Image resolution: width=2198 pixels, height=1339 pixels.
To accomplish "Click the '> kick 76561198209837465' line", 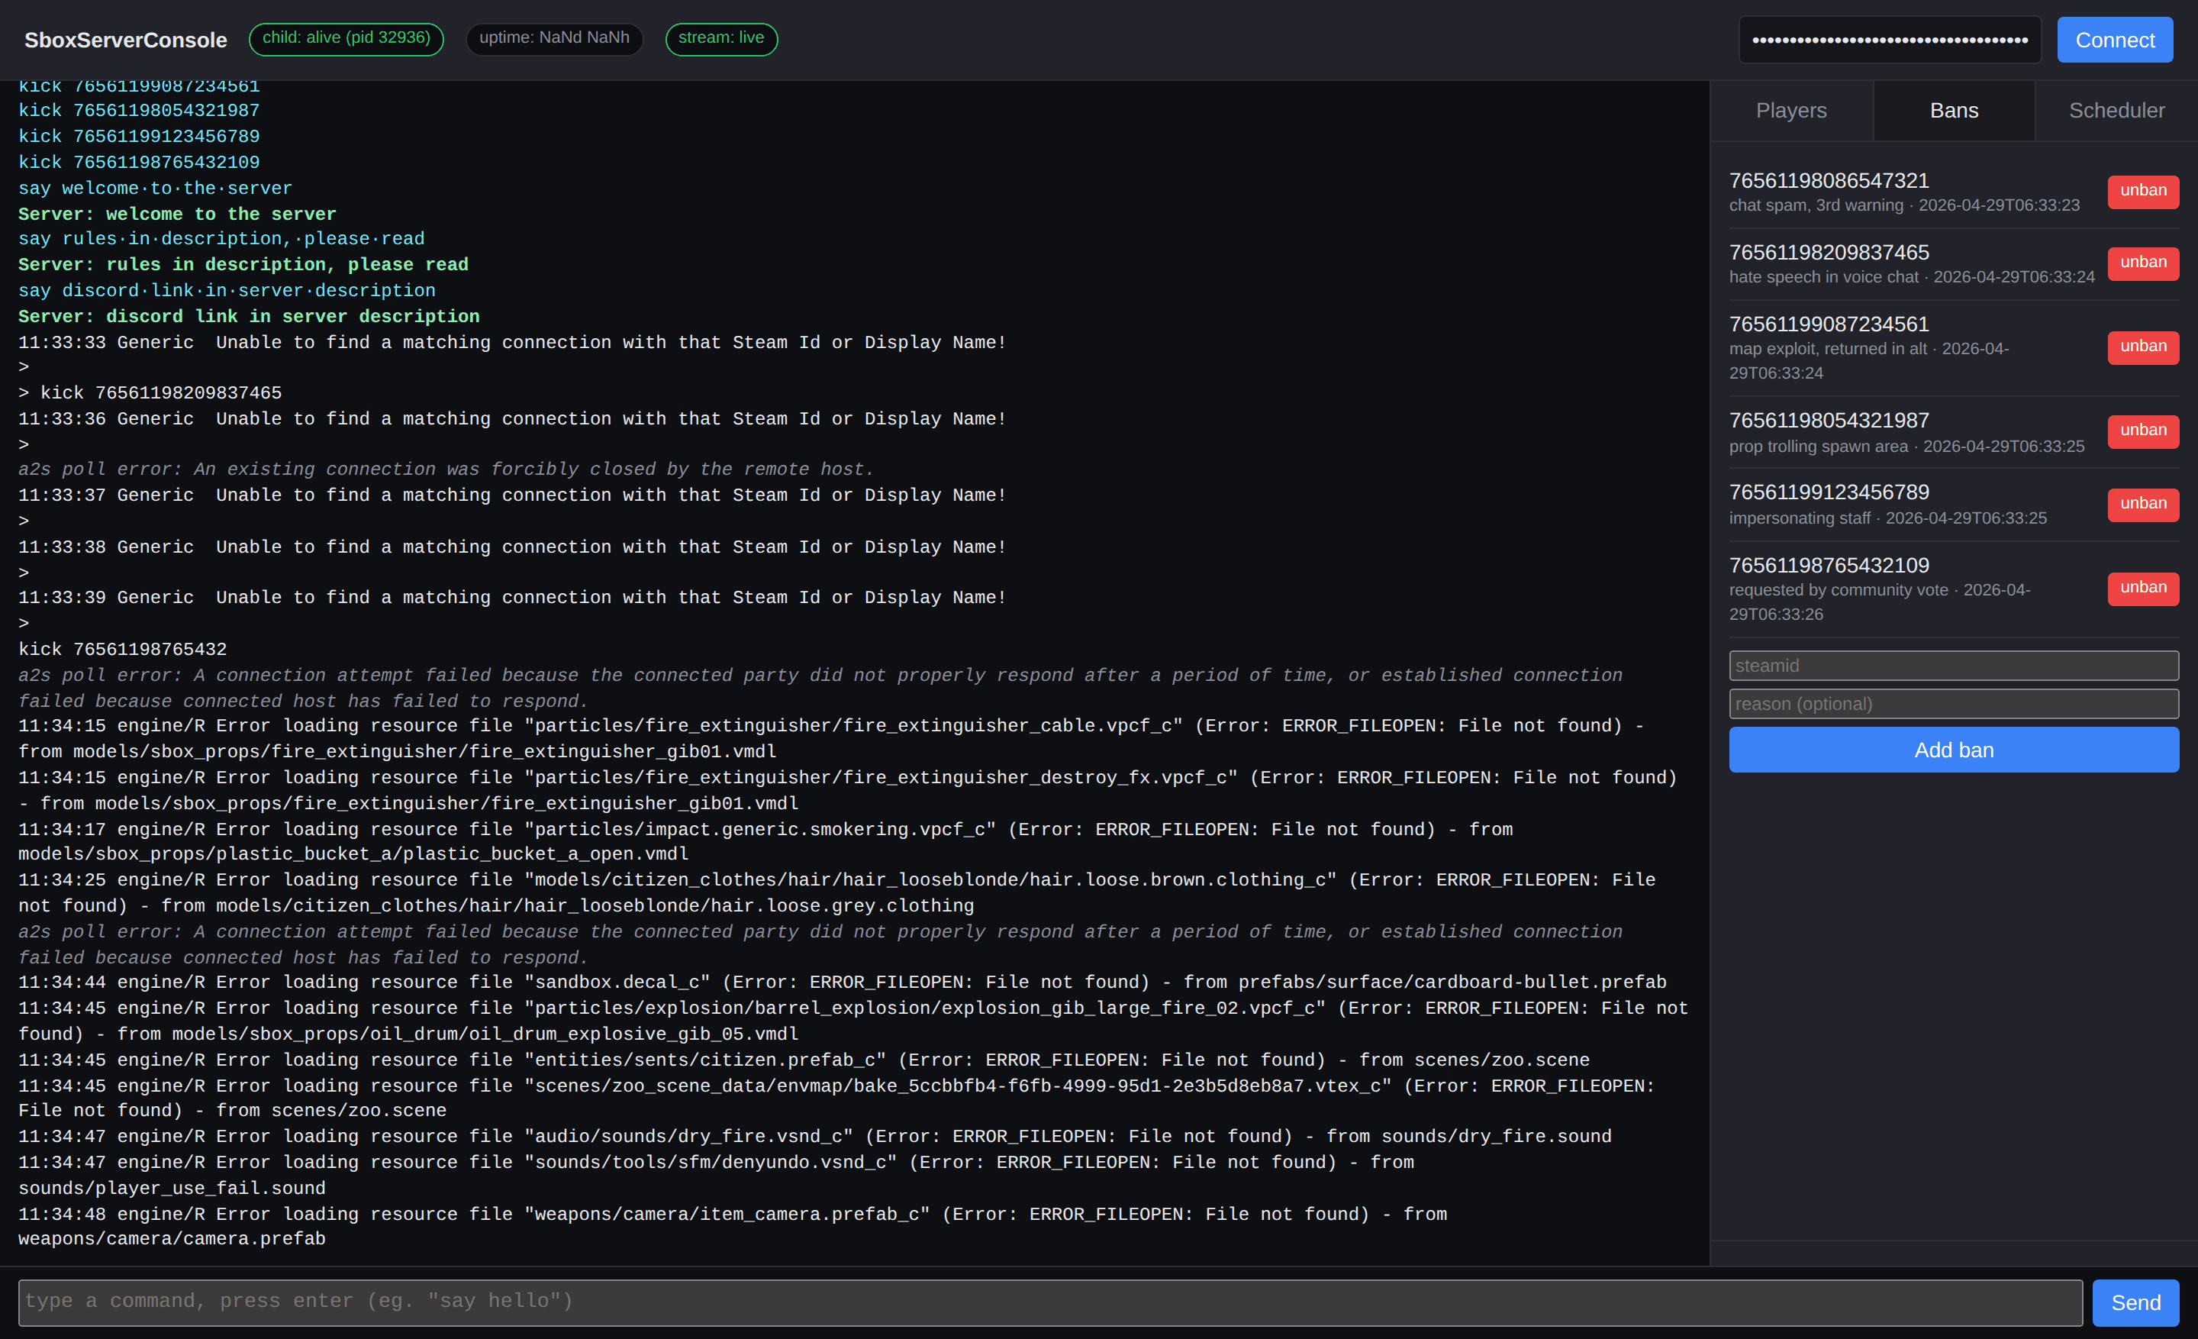I will [x=150, y=393].
